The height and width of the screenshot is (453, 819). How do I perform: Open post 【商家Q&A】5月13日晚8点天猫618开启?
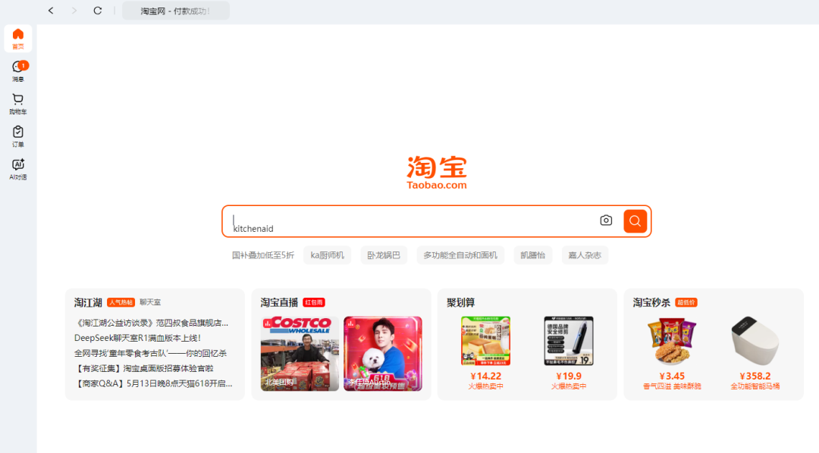[x=153, y=383]
